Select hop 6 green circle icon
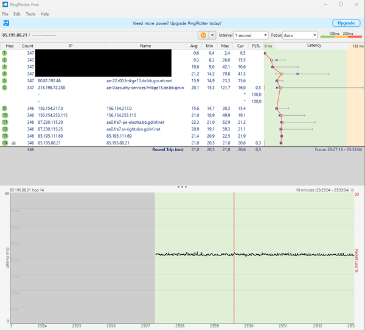The width and height of the screenshot is (365, 331). pyautogui.click(x=4, y=87)
